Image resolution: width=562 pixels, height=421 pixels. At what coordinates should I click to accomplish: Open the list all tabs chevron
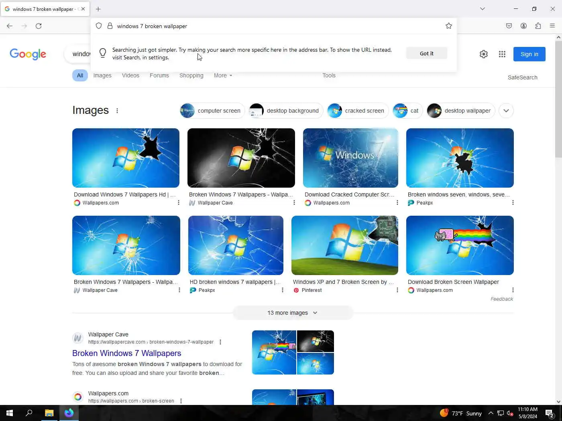coord(483,9)
